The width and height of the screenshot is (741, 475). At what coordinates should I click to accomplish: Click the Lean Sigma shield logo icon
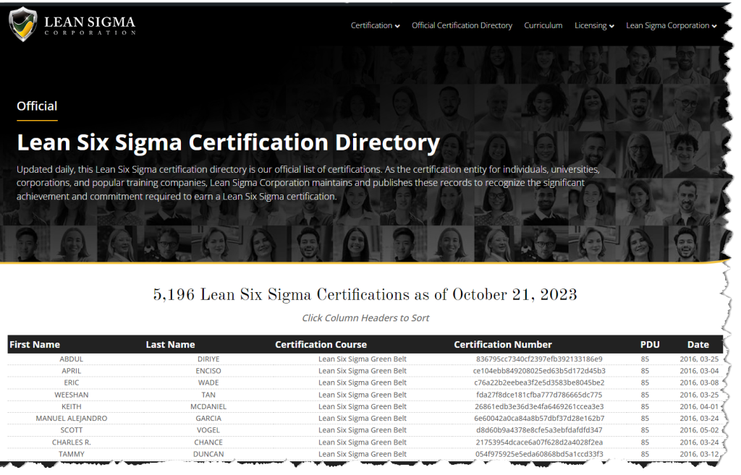(x=22, y=22)
